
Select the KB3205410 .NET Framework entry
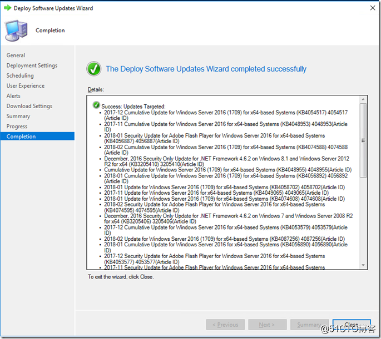(226, 161)
